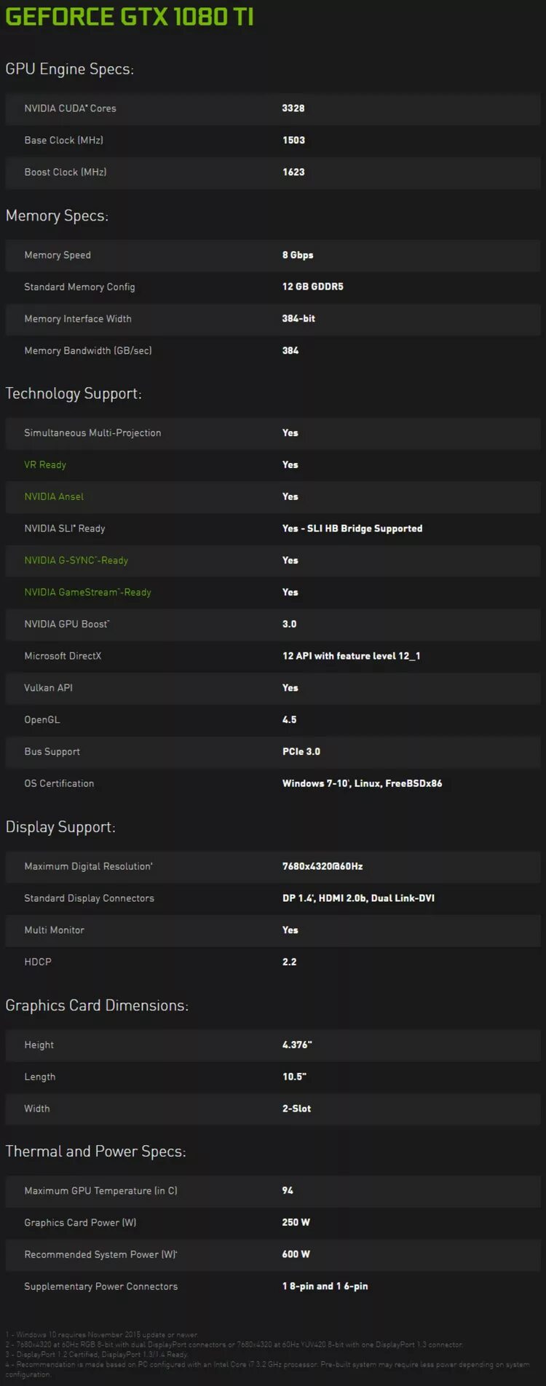
Task: Select the Memory Specs heading
Action: 57,215
